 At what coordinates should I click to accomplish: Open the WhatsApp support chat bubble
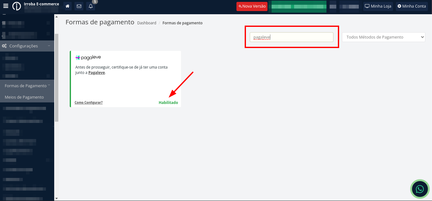(420, 189)
